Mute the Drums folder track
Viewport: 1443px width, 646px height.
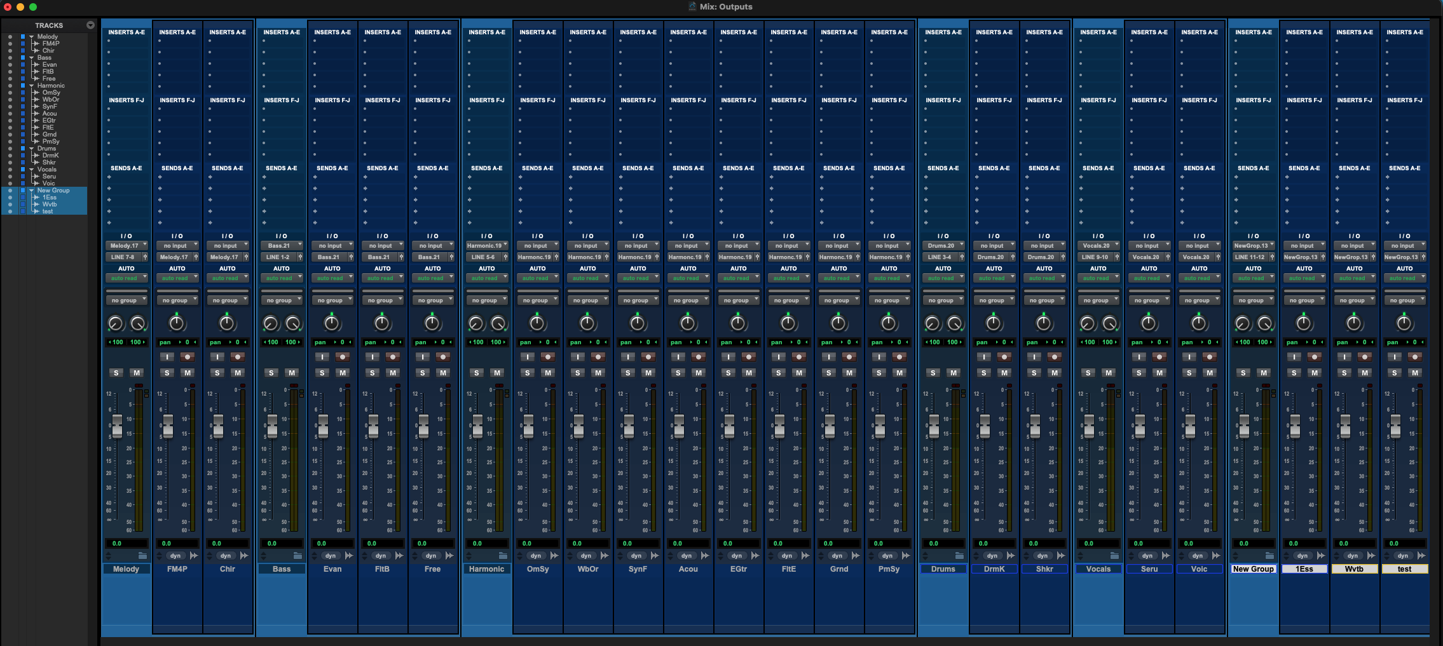coord(954,373)
